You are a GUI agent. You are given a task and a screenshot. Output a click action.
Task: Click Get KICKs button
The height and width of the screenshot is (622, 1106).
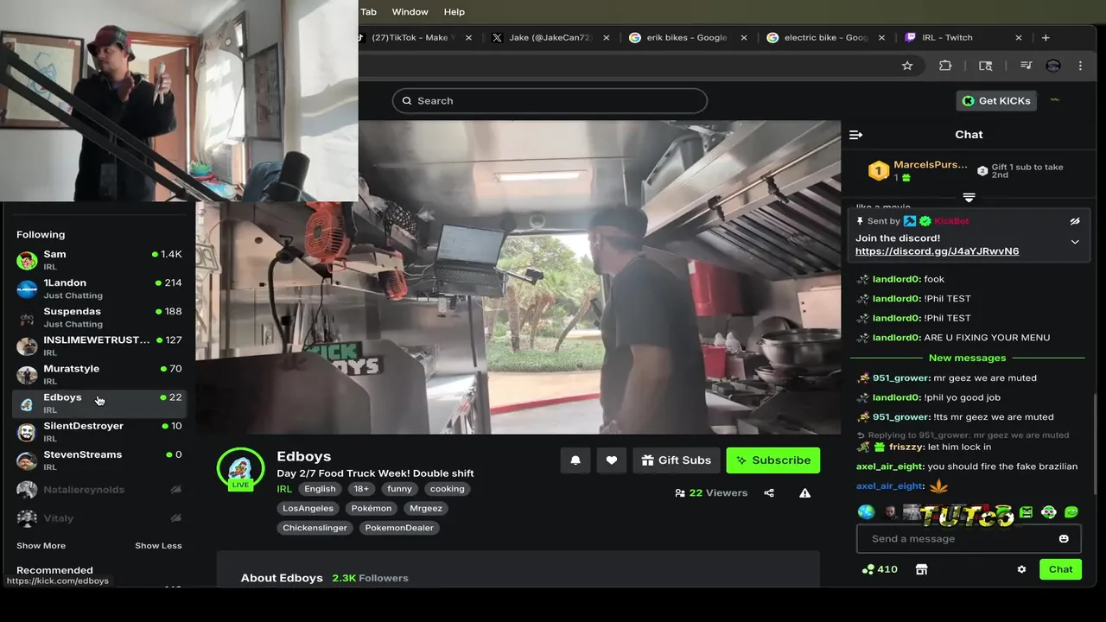pos(996,101)
